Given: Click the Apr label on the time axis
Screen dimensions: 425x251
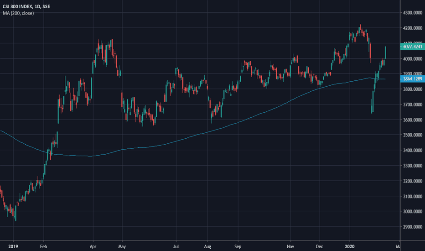Looking at the screenshot, I should 93,246.
